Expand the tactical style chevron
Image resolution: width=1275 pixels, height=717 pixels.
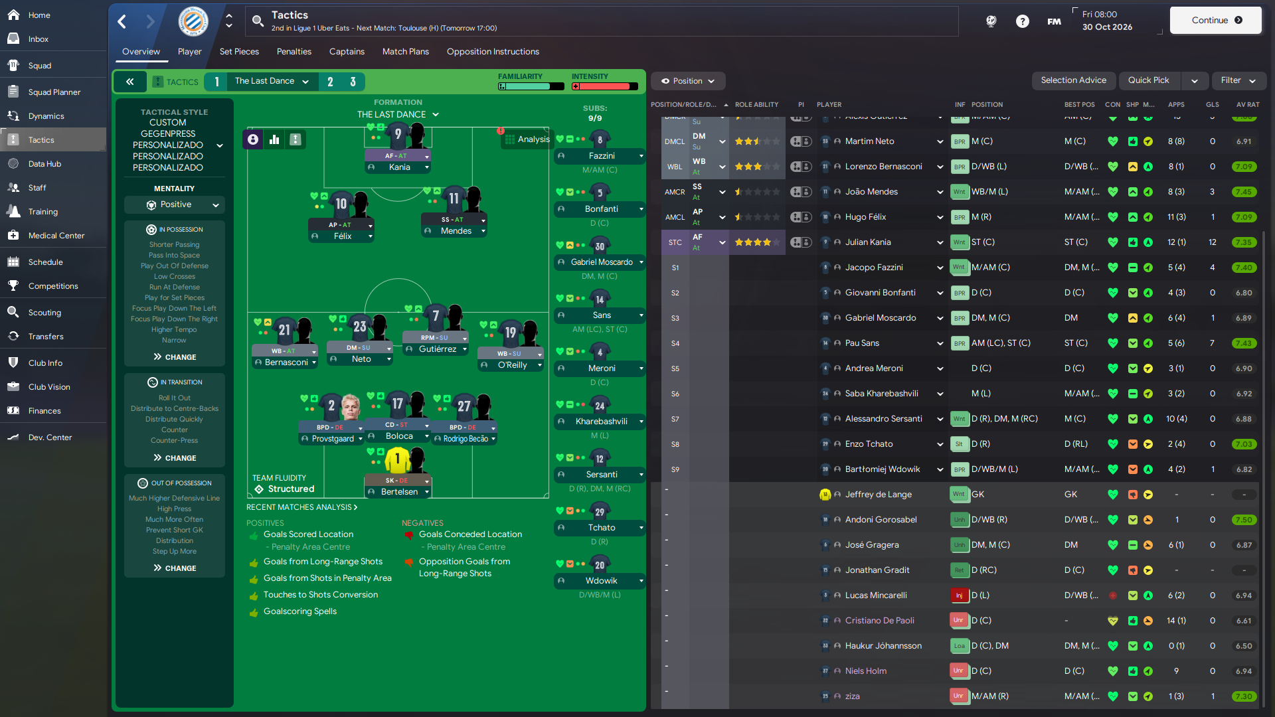[220, 145]
